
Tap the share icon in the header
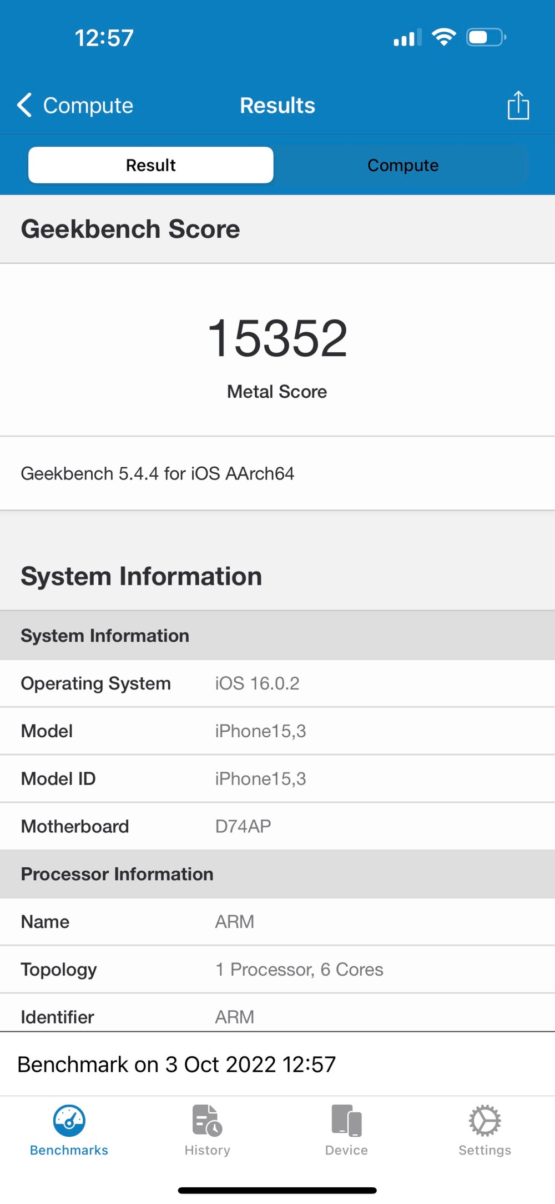[x=518, y=105]
